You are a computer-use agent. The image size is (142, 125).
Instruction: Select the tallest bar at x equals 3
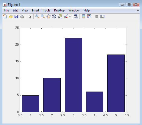pyautogui.click(x=73, y=75)
